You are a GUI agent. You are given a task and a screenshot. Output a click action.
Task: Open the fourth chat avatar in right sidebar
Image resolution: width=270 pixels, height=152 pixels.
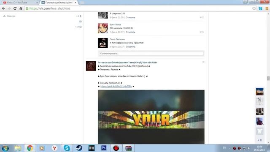pyautogui.click(x=259, y=122)
